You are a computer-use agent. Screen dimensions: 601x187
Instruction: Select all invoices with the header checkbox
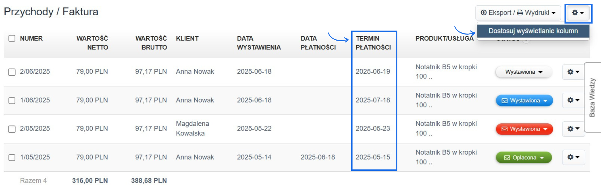click(x=12, y=38)
